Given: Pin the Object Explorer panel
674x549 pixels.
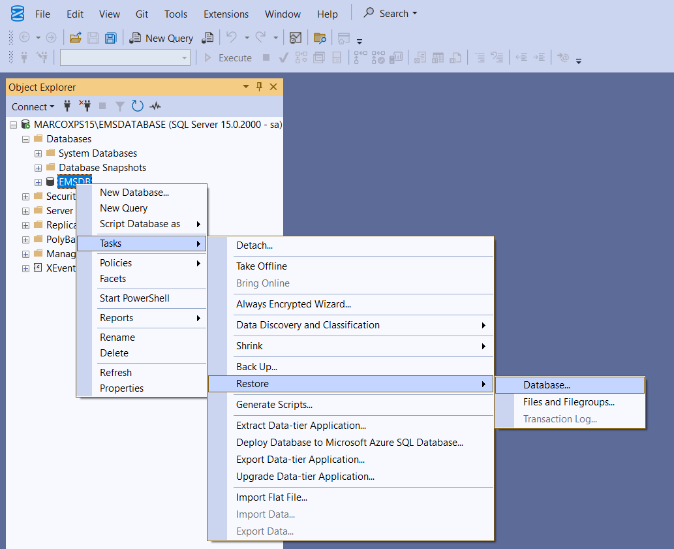Looking at the screenshot, I should click(x=259, y=87).
